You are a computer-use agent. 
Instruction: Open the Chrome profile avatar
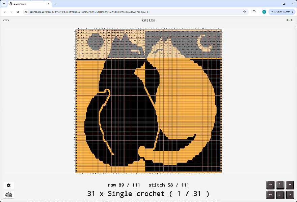coord(264,12)
